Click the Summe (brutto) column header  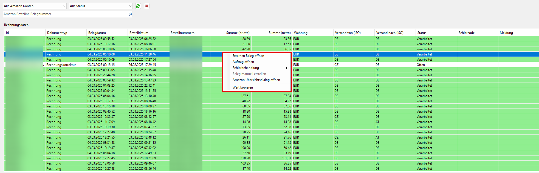[238, 33]
